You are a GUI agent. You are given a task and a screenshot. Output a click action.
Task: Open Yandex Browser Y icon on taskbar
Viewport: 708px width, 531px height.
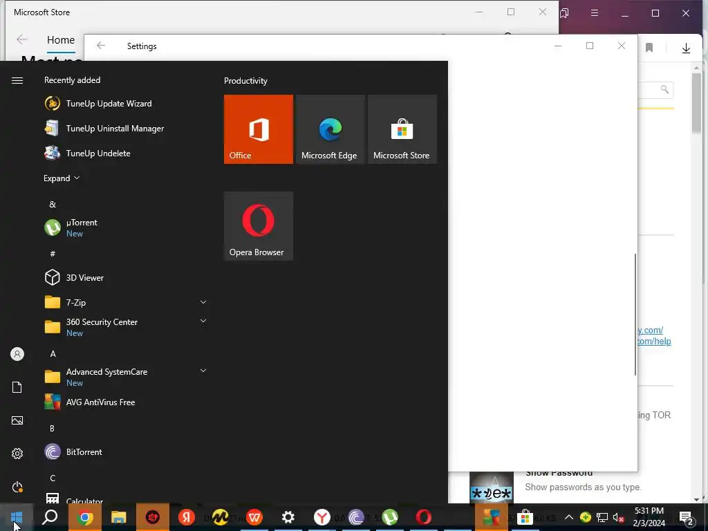click(x=322, y=517)
